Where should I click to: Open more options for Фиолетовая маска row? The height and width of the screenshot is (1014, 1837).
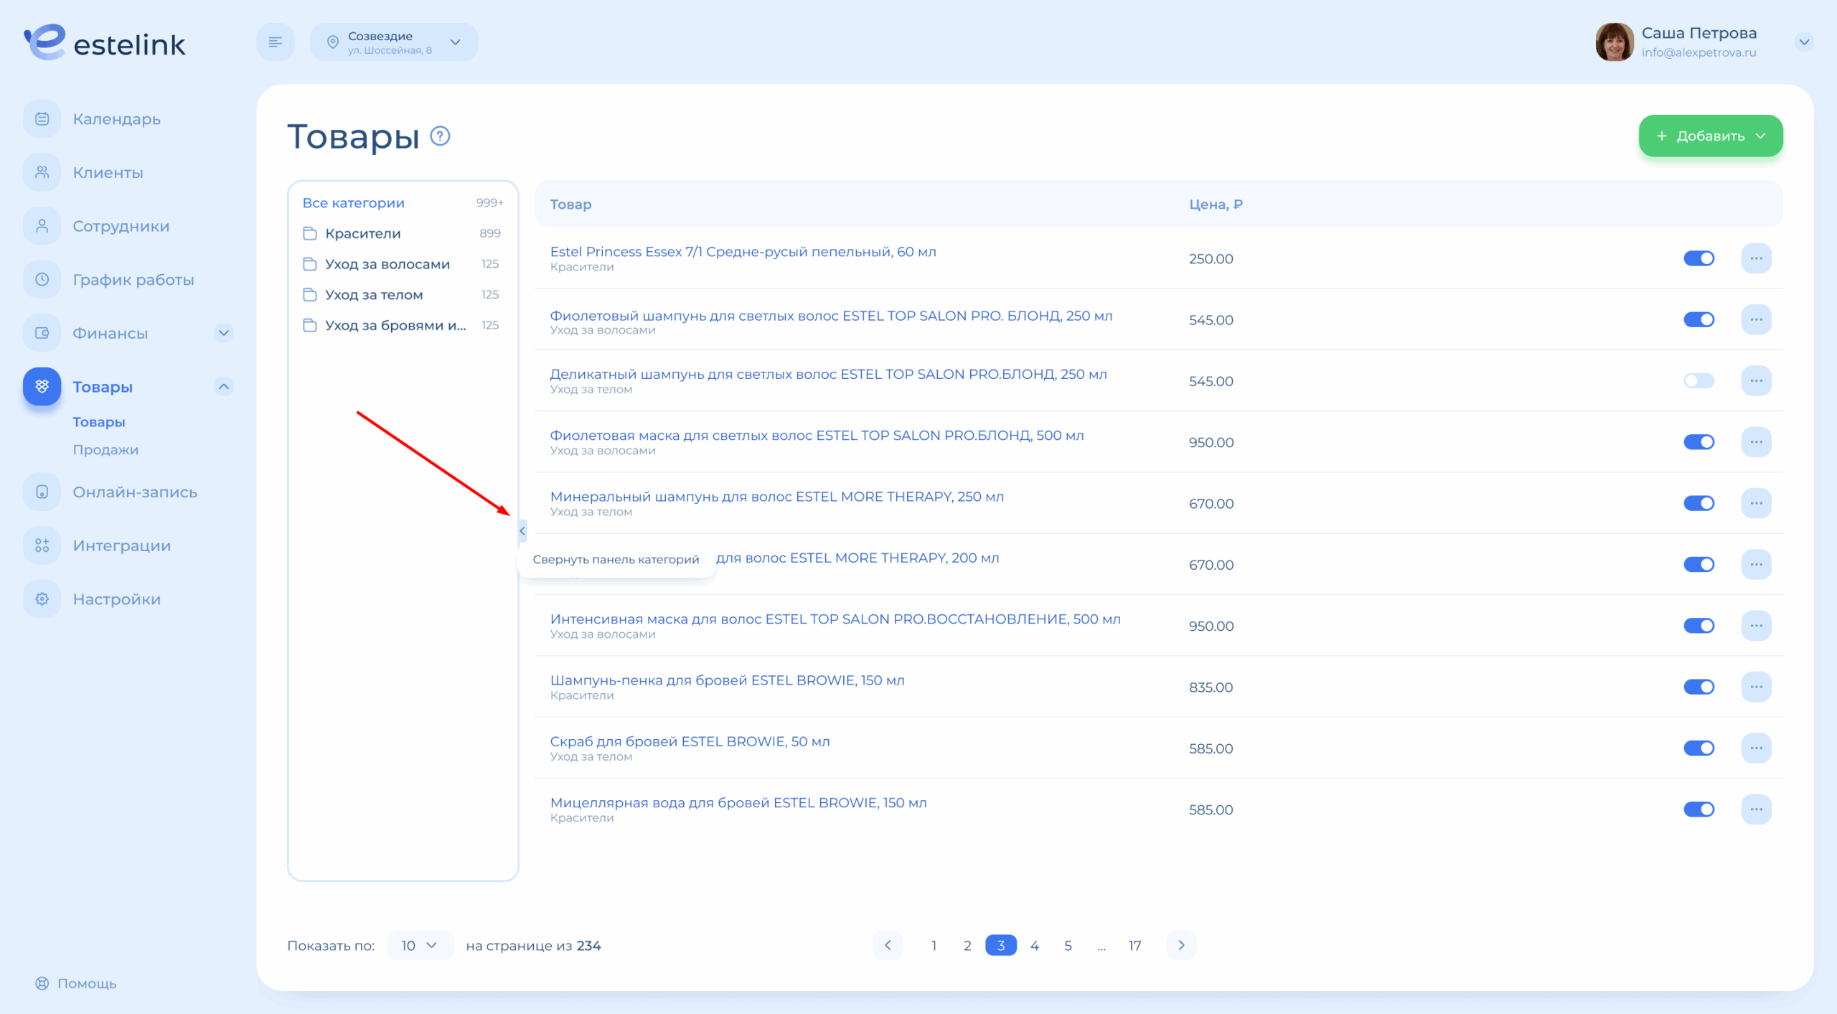1756,442
